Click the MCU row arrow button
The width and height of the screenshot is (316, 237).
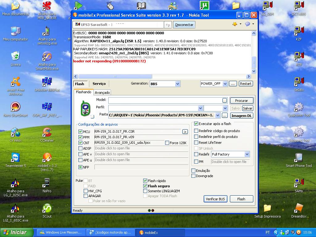tap(185, 131)
